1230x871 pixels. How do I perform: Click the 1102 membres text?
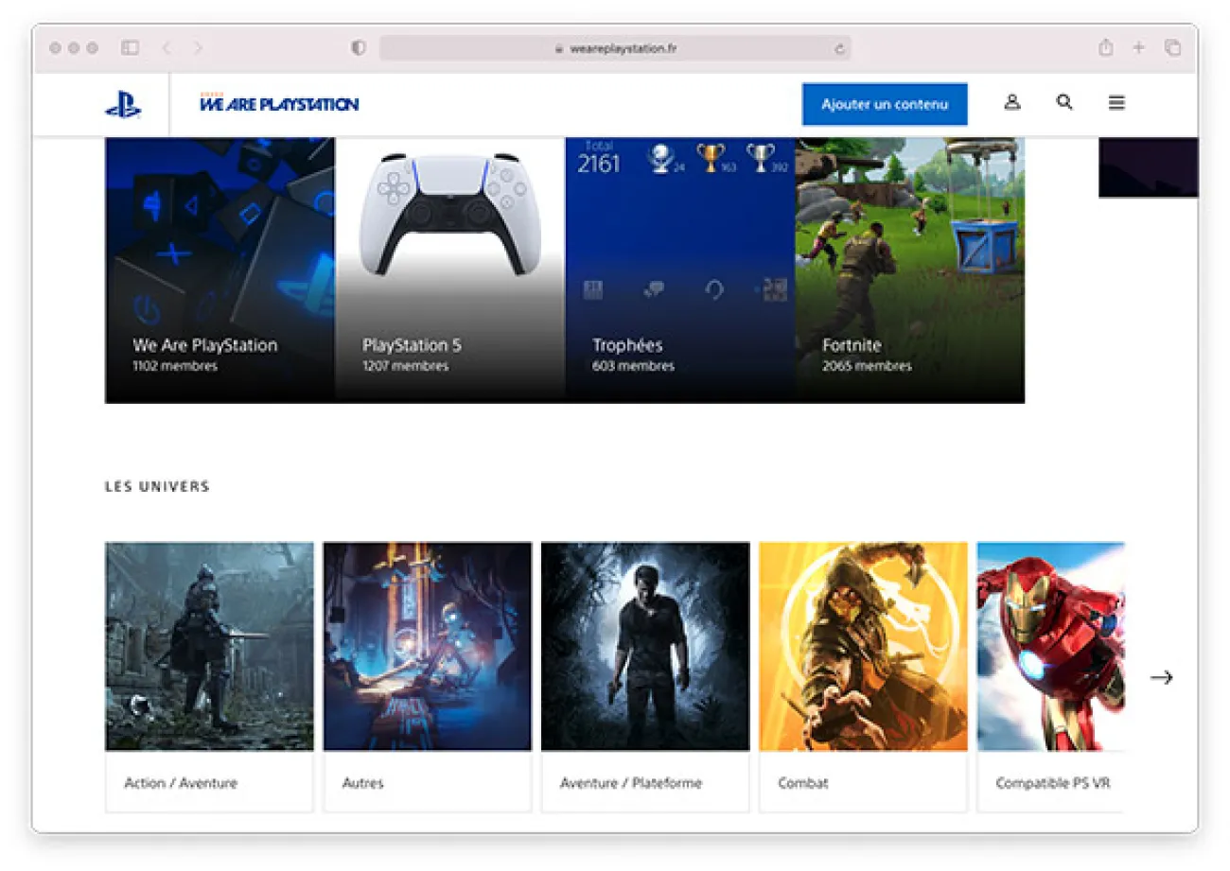click(175, 366)
